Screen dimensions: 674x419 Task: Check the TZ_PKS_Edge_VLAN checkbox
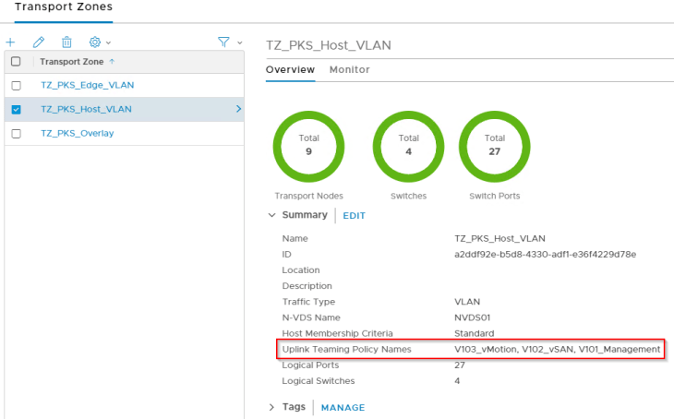coord(16,85)
